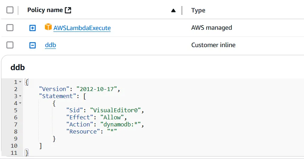Viewport: 304px width, 159px height.
Task: Click the "VisualEditor0" Sid value in JSON
Action: click(x=117, y=110)
